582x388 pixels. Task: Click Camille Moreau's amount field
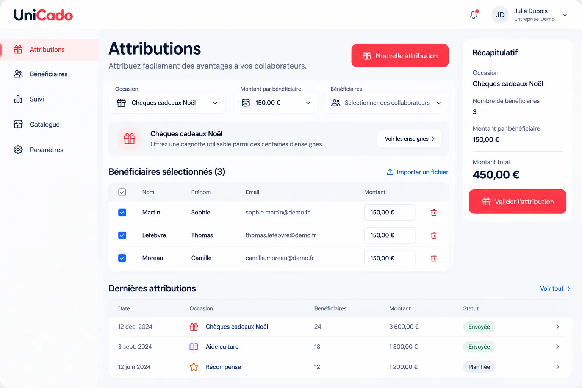coord(390,258)
